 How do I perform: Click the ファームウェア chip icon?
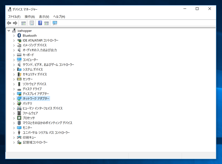click(19, 113)
